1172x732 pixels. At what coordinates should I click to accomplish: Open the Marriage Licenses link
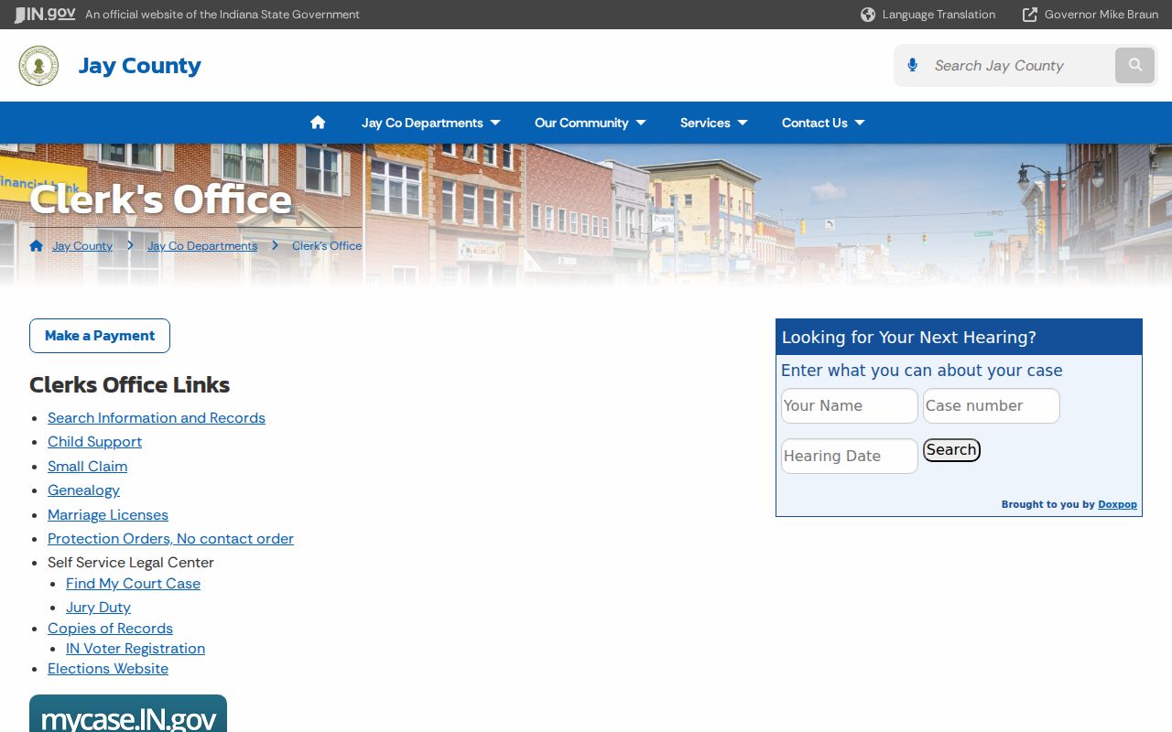[x=108, y=515]
